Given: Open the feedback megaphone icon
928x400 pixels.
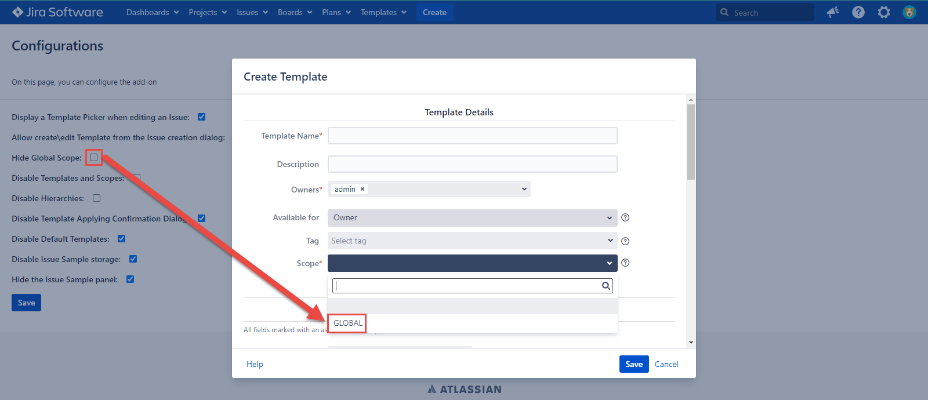Looking at the screenshot, I should pos(833,12).
